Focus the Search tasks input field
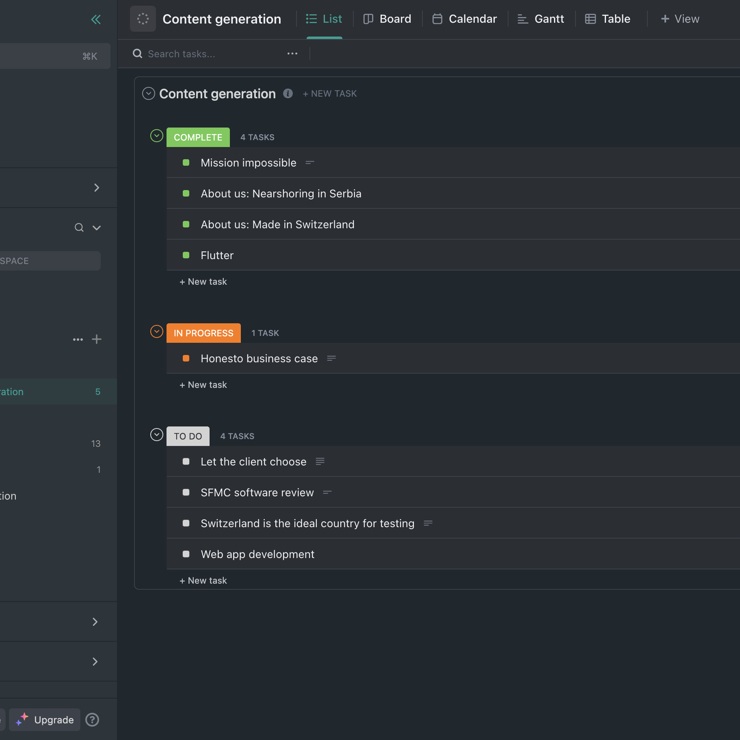 pos(207,54)
